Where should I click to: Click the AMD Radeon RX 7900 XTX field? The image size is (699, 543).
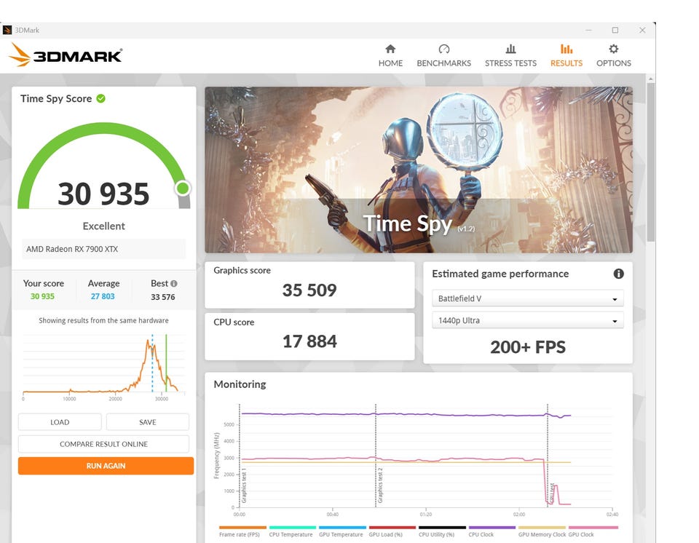click(103, 249)
